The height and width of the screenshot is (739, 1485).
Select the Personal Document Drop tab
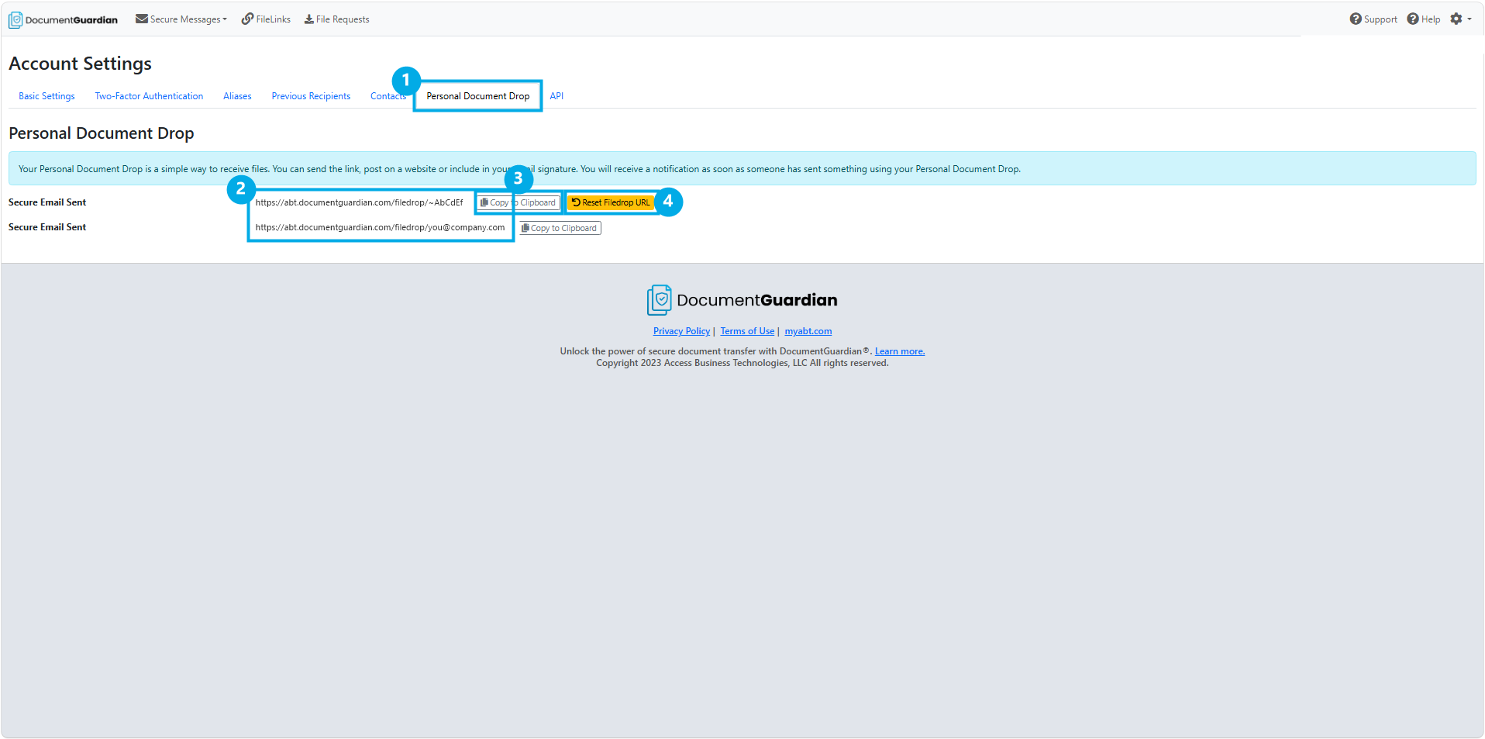(478, 96)
